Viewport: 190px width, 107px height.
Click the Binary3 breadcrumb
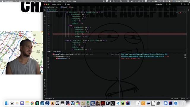(64, 7)
